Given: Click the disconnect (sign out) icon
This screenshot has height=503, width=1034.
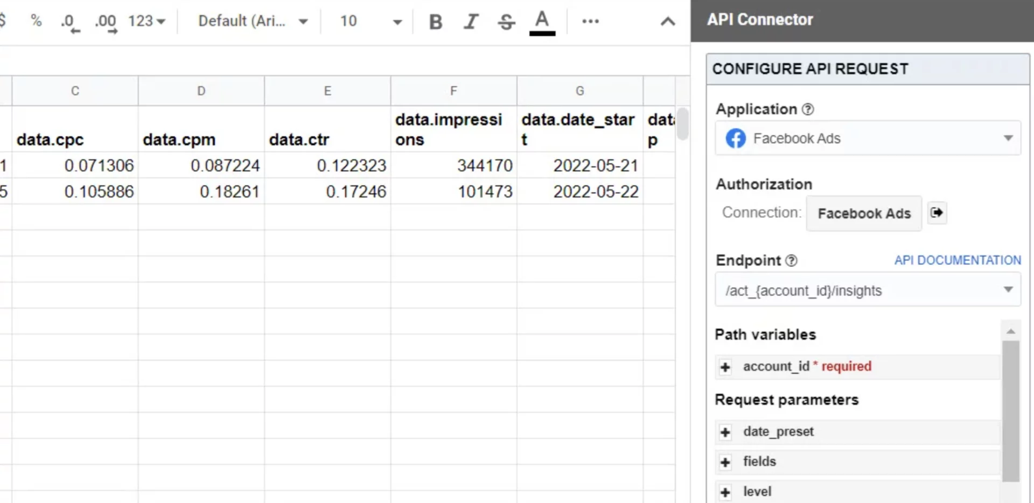Looking at the screenshot, I should click(x=937, y=212).
